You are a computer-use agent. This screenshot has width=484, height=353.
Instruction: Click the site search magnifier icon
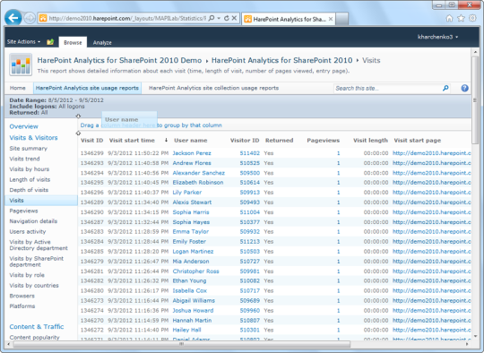[x=445, y=88]
